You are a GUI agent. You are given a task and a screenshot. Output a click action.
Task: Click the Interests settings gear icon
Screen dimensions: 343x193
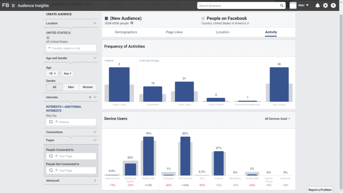(90, 97)
